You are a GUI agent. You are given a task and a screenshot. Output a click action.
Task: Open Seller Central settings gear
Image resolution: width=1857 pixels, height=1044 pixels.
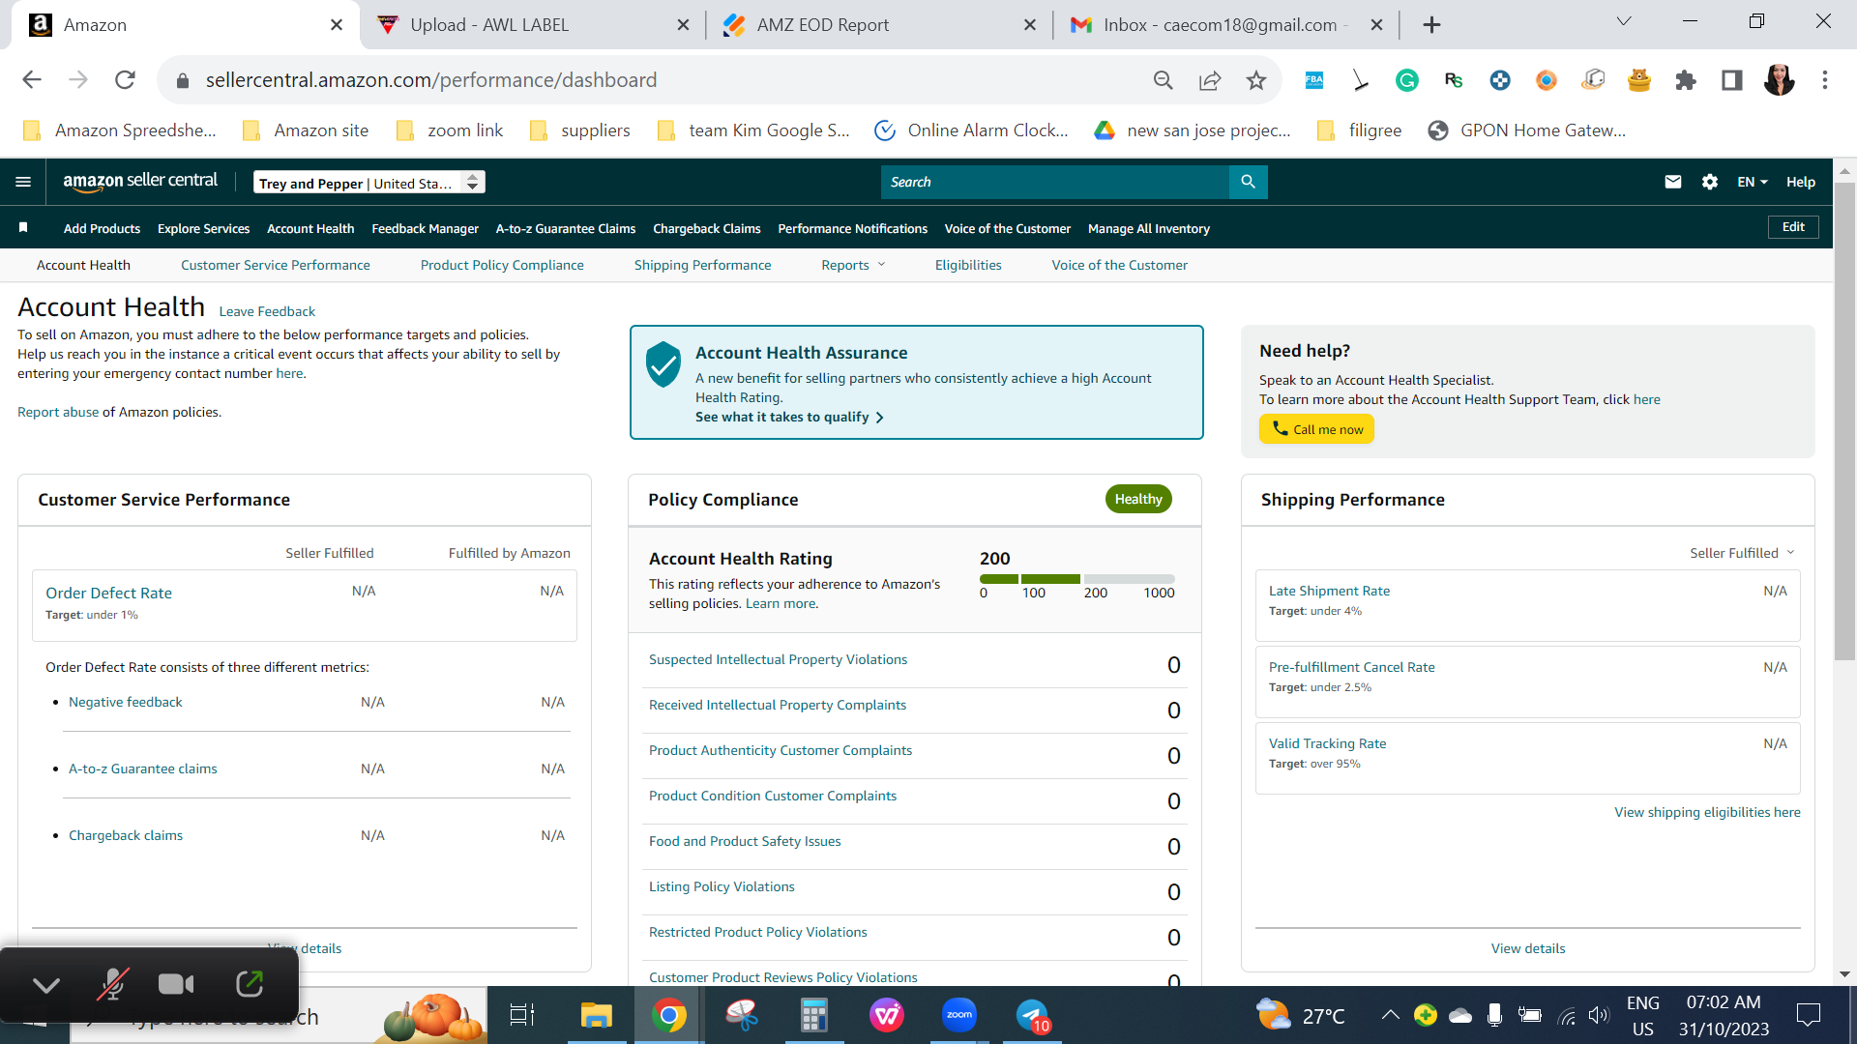click(1710, 182)
